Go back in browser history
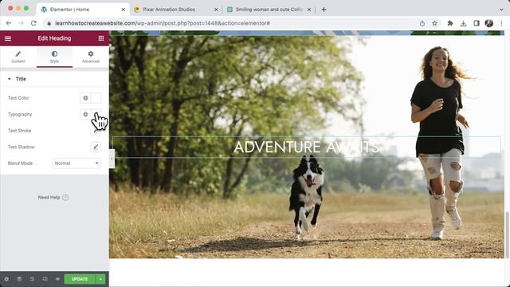The image size is (510, 287). coord(9,23)
